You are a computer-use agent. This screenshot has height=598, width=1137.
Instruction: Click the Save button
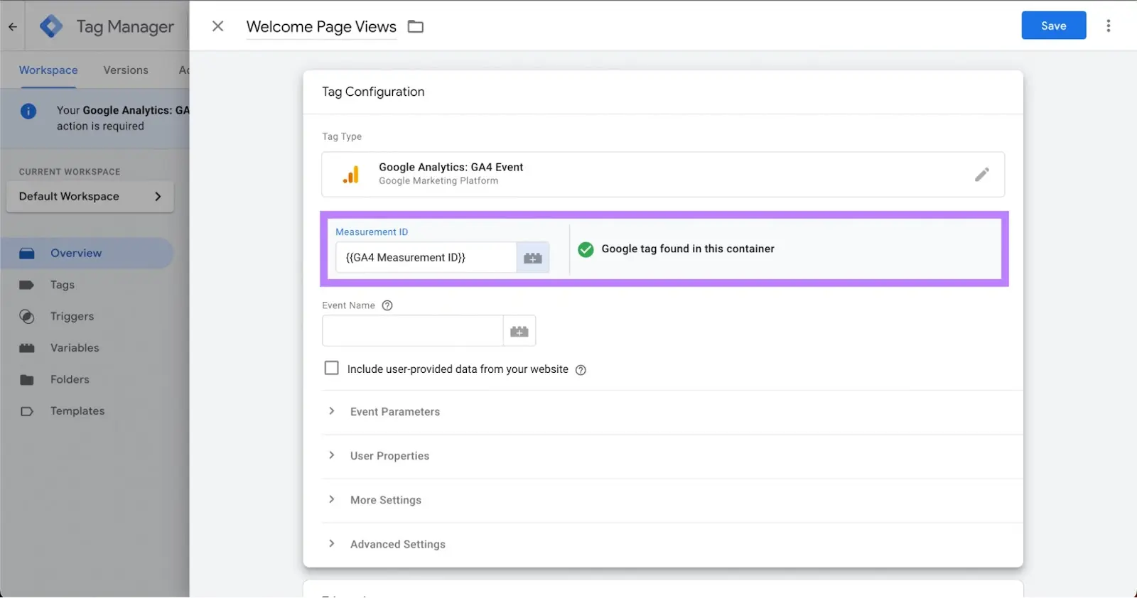pyautogui.click(x=1053, y=26)
